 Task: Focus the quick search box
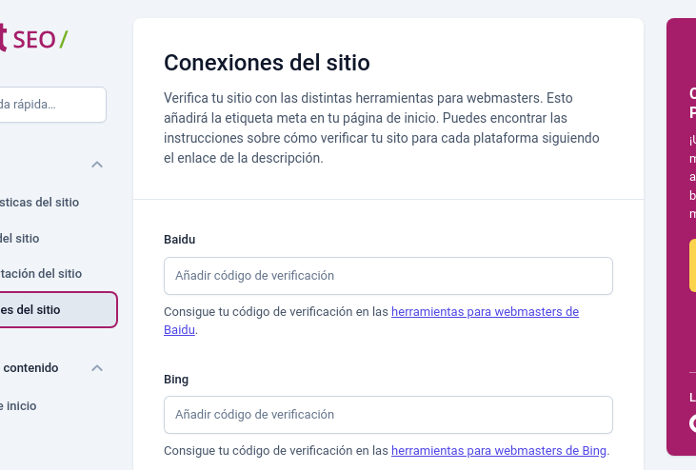pos(52,105)
